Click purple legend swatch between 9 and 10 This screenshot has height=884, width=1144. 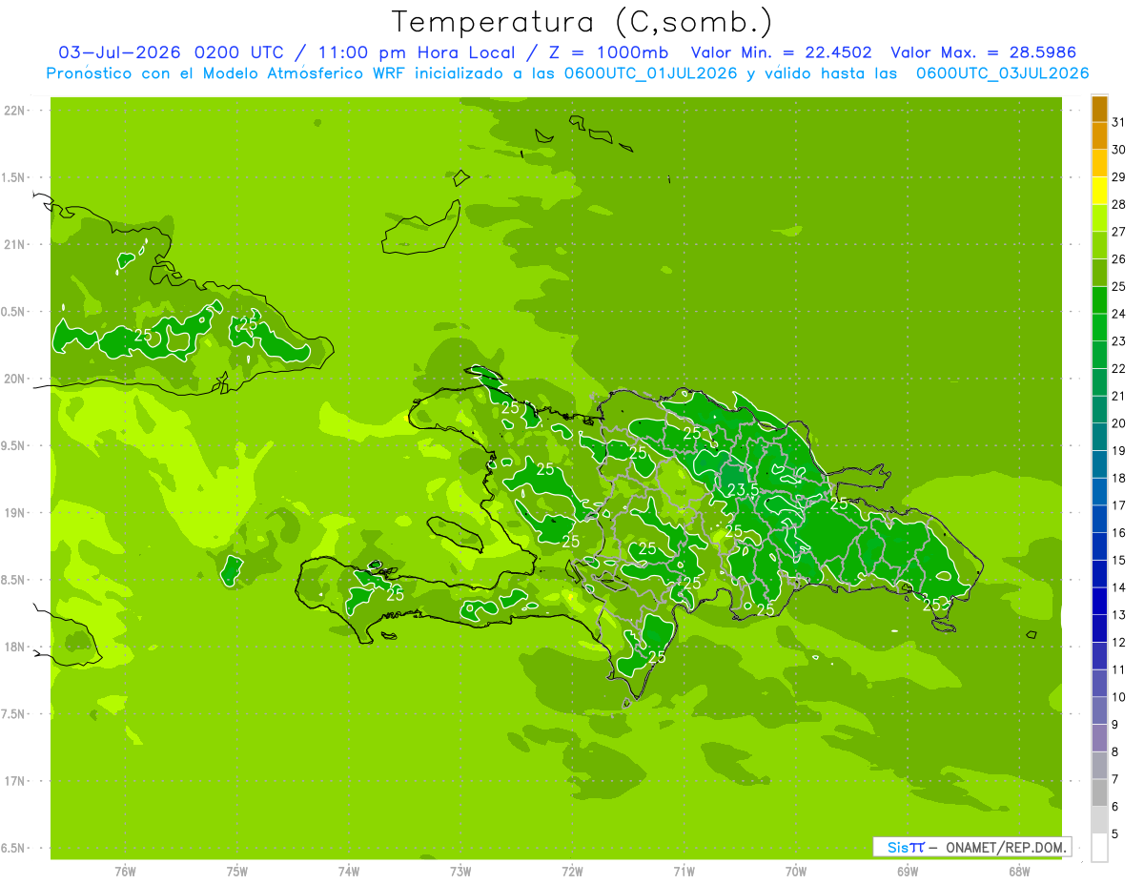pyautogui.click(x=1099, y=711)
